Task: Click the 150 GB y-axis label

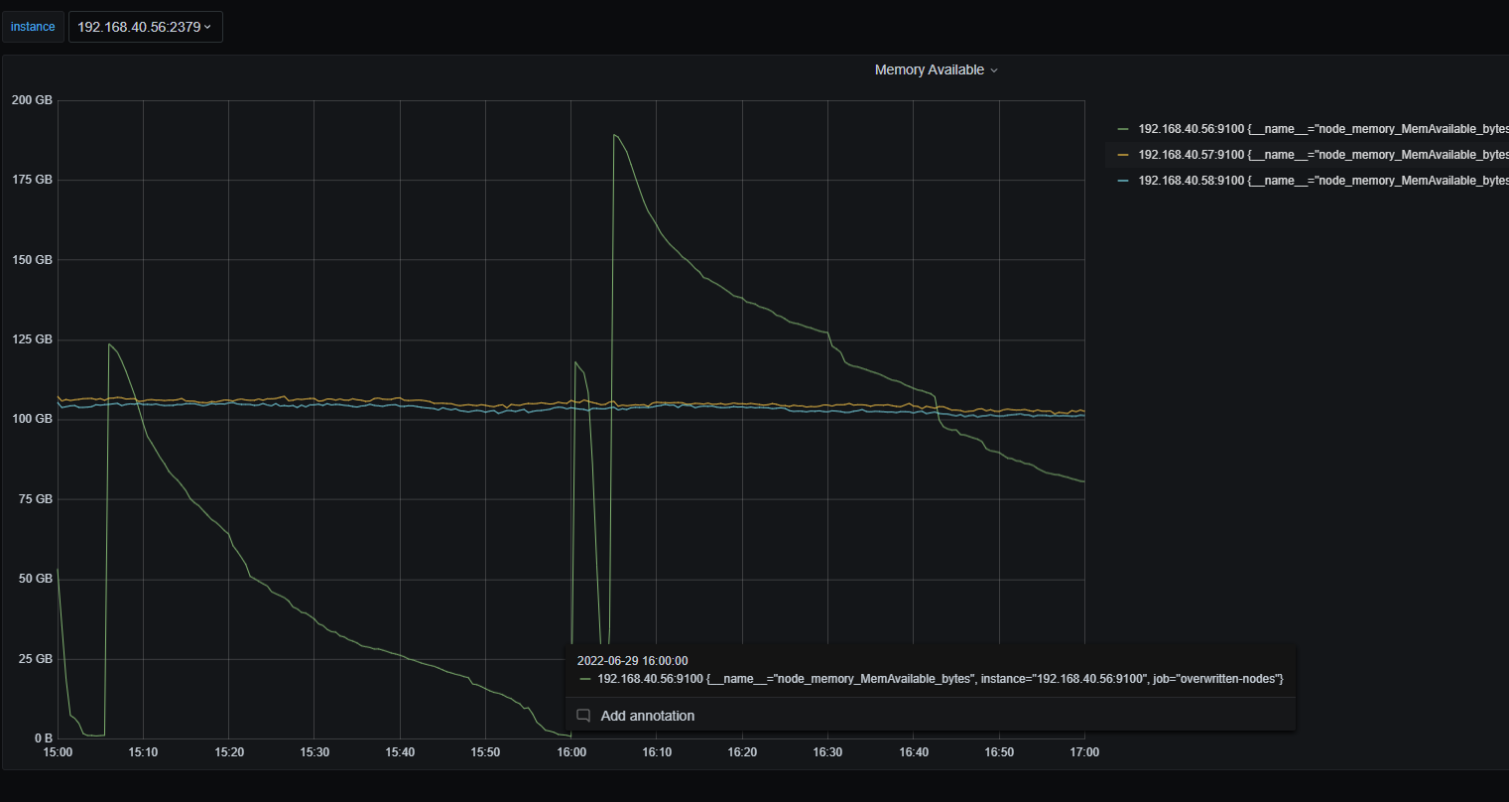Action: tap(32, 260)
